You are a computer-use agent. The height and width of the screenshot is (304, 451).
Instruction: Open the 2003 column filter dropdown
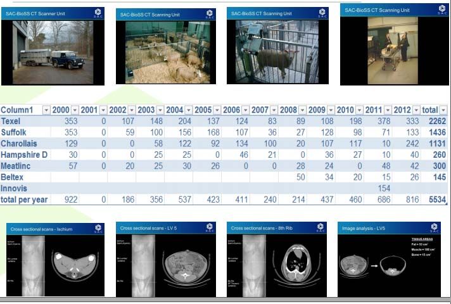[x=160, y=110]
